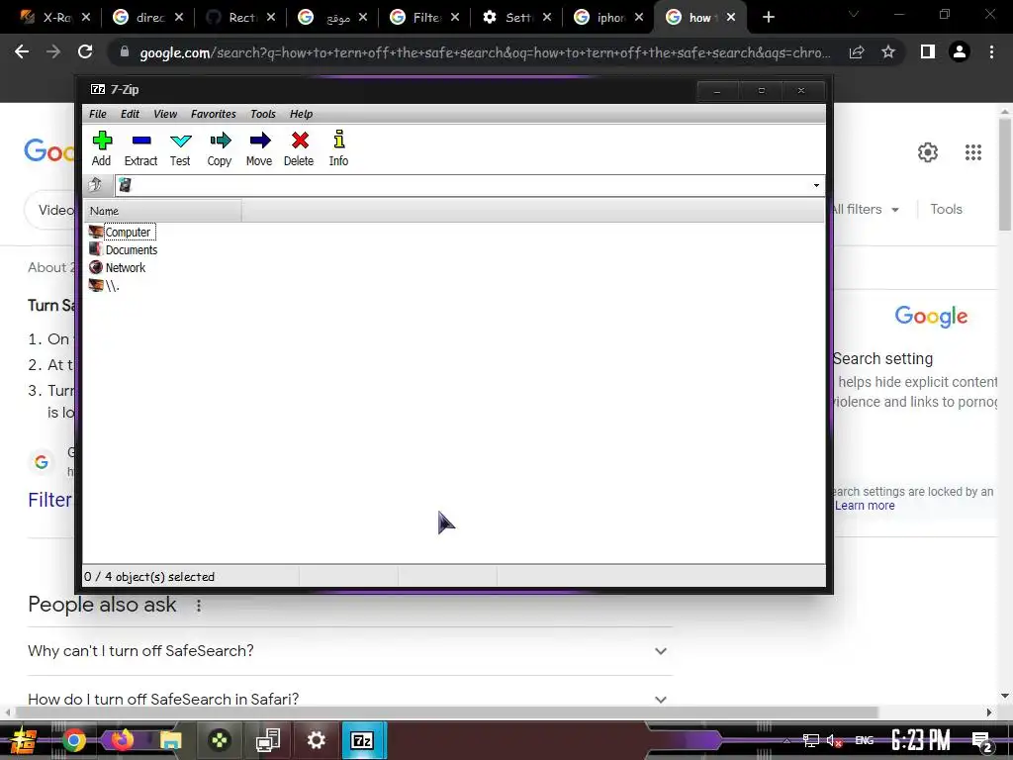
Task: Click the vertical scrollbar on Google page
Action: 1005,174
